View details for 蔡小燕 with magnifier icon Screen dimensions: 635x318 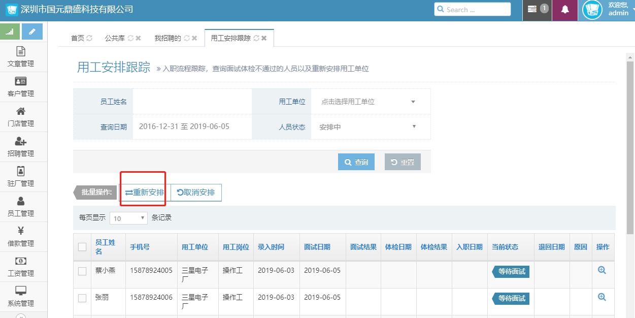(x=602, y=270)
